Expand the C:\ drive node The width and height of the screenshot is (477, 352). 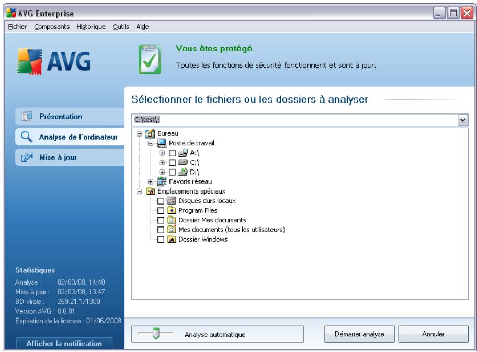(x=162, y=163)
